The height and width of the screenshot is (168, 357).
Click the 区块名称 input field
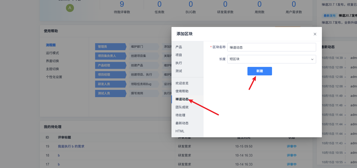(x=272, y=47)
